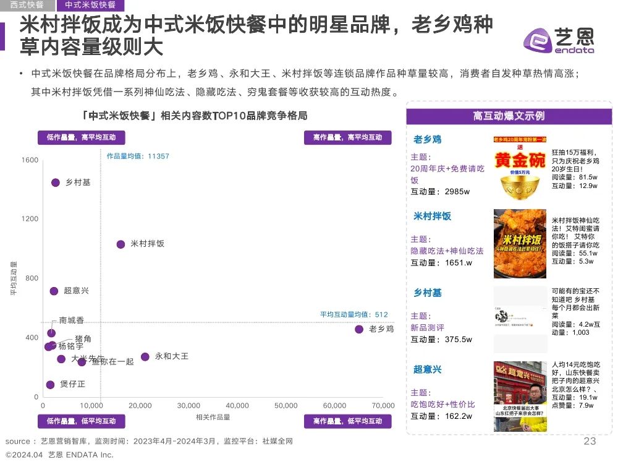Viewport: 618px width, 464px height.
Task: Click the 平均互动量均值：512 annotation
Action: [x=353, y=314]
